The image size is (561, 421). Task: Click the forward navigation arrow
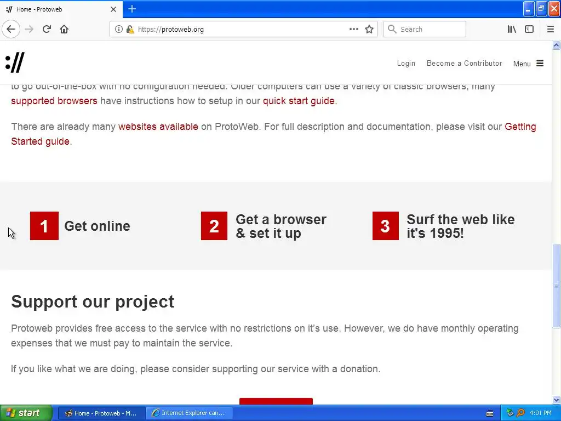pos(29,29)
